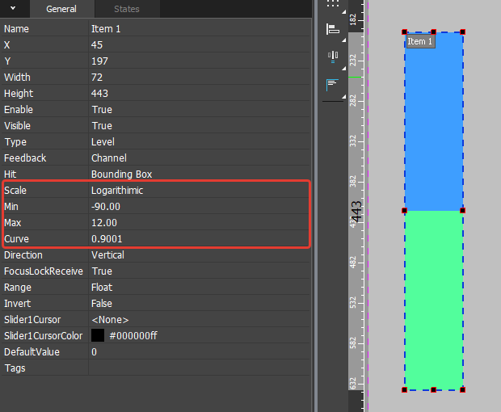This screenshot has height=412, width=501.
Task: Click the Curve property label
Action: click(x=16, y=239)
